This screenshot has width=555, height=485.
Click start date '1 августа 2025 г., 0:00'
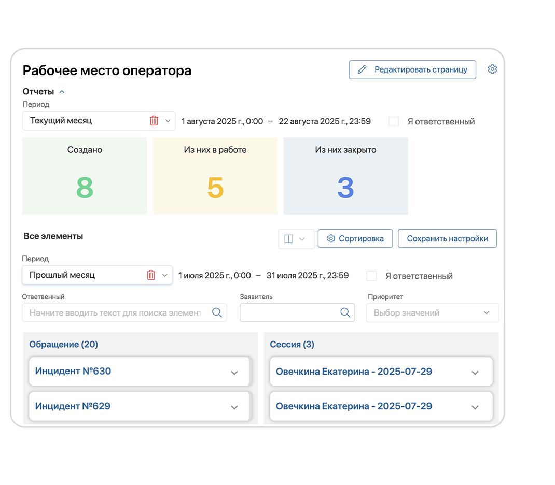(223, 121)
